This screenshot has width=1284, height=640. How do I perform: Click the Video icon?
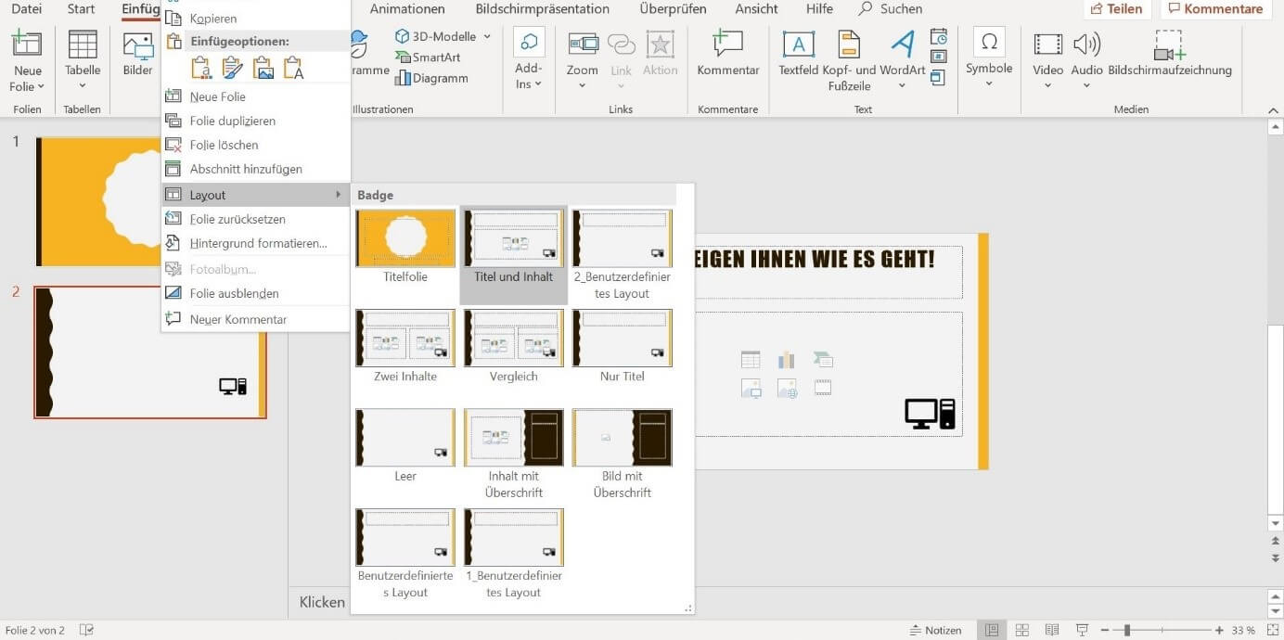[1048, 44]
